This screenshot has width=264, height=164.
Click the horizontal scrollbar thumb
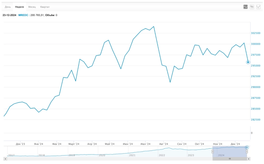pyautogui.click(x=230, y=159)
